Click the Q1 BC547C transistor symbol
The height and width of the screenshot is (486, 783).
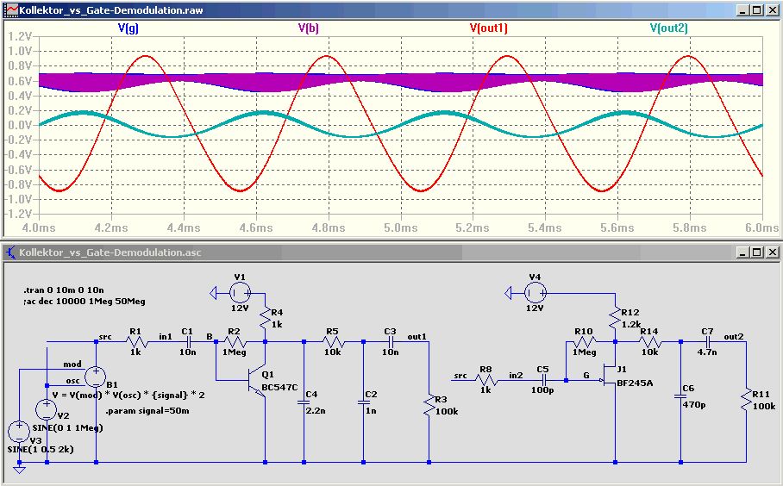[256, 381]
